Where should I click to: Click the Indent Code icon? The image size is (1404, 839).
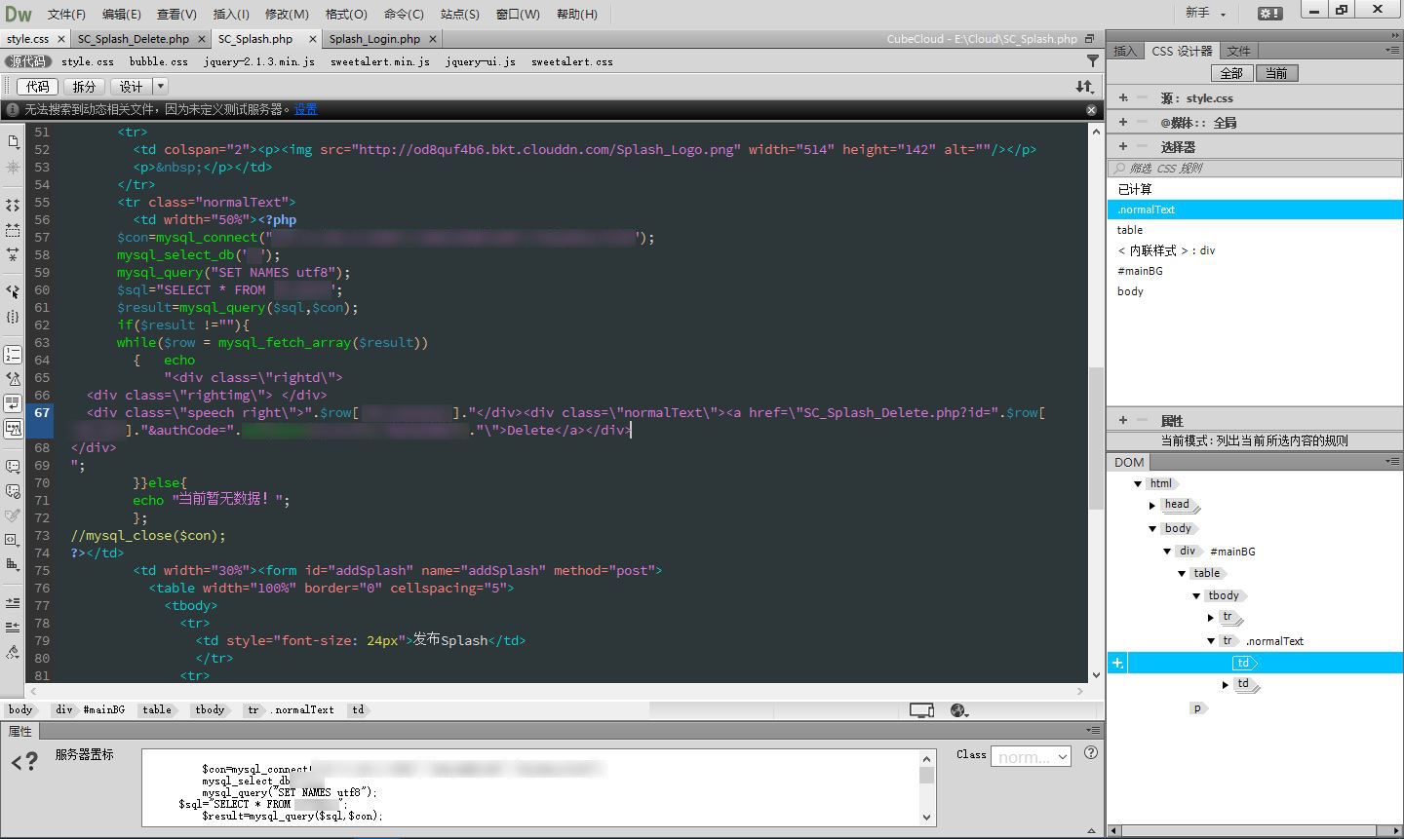pyautogui.click(x=13, y=602)
